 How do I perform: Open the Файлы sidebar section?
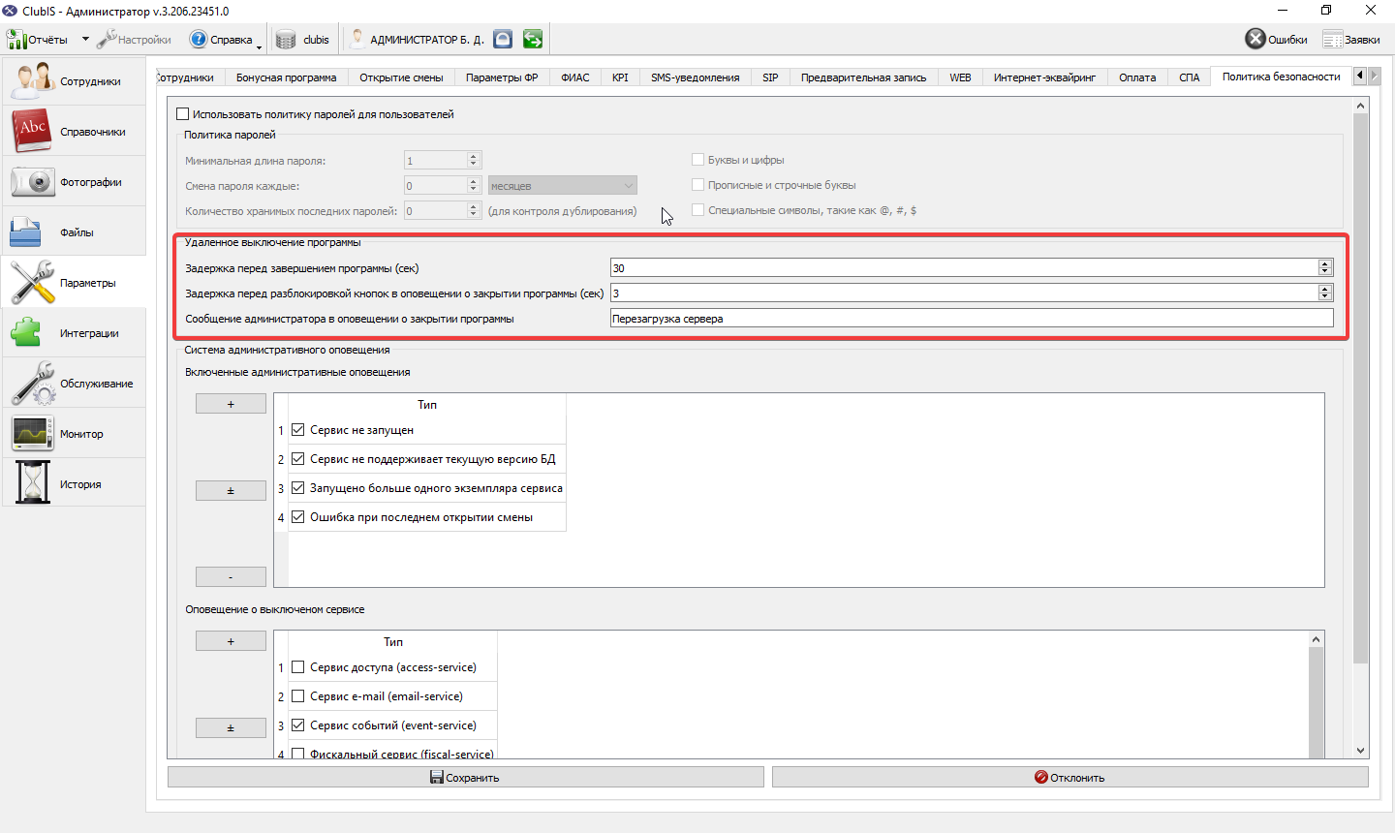[74, 231]
